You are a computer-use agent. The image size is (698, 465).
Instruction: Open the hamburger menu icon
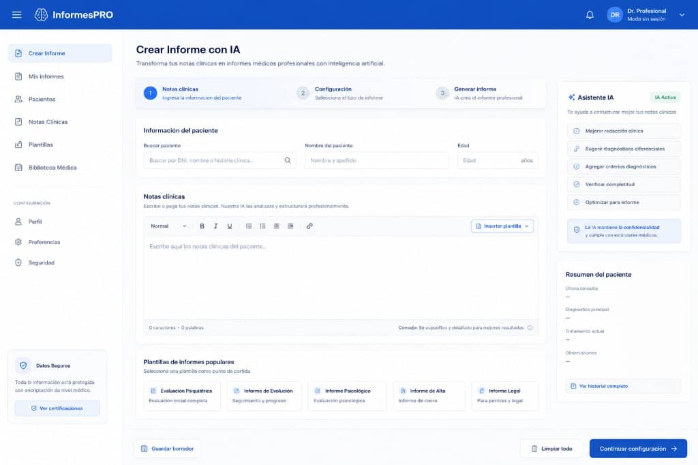(16, 15)
